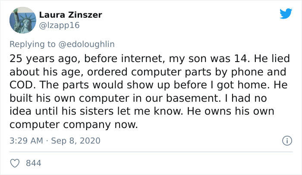Screen dimensions: 302x175
Task: Click the dot separator between time and date
Action: coord(47,141)
